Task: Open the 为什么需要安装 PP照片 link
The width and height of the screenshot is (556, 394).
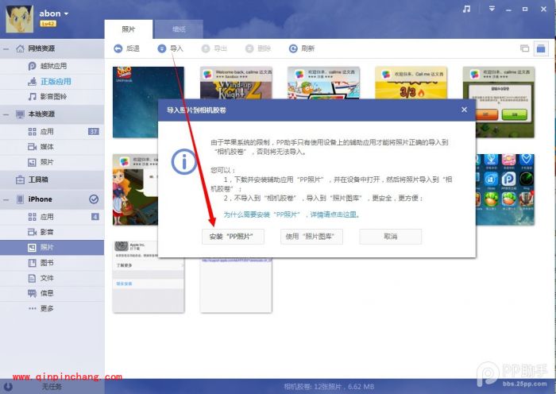Action: tap(292, 214)
